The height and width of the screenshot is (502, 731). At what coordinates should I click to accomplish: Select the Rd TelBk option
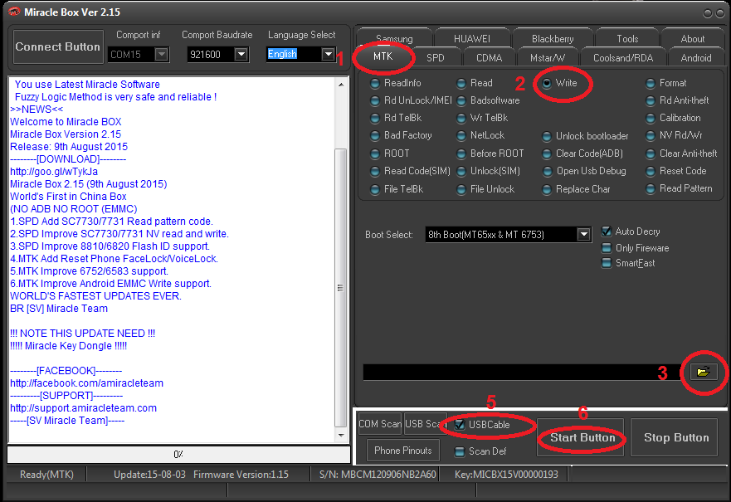[x=396, y=118]
